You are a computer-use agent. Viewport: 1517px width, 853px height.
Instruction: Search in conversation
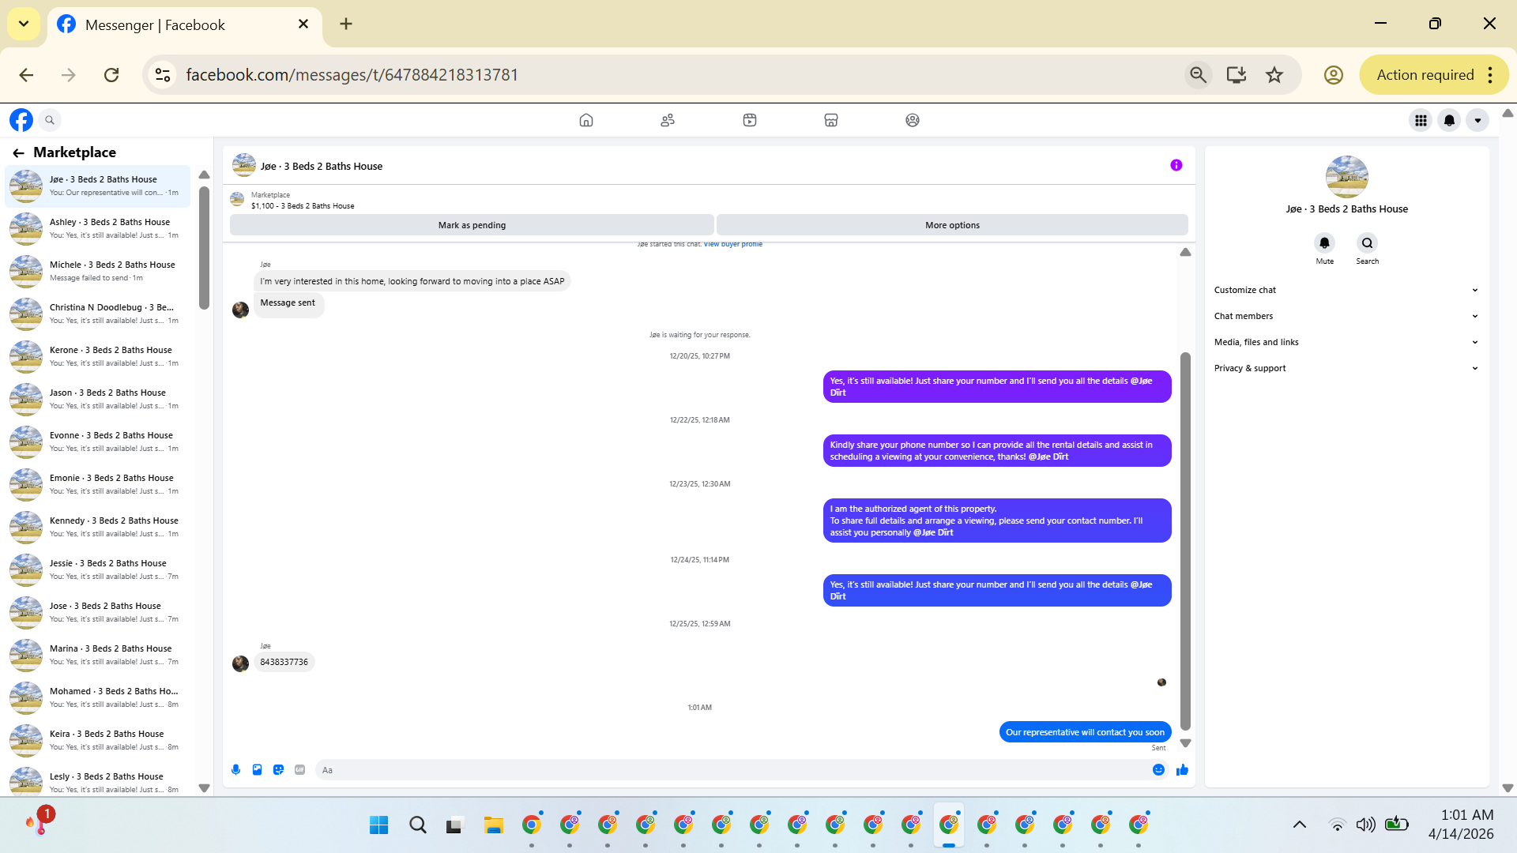(x=1367, y=243)
